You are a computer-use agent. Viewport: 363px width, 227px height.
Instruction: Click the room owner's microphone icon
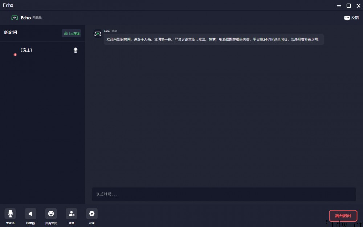coord(76,50)
